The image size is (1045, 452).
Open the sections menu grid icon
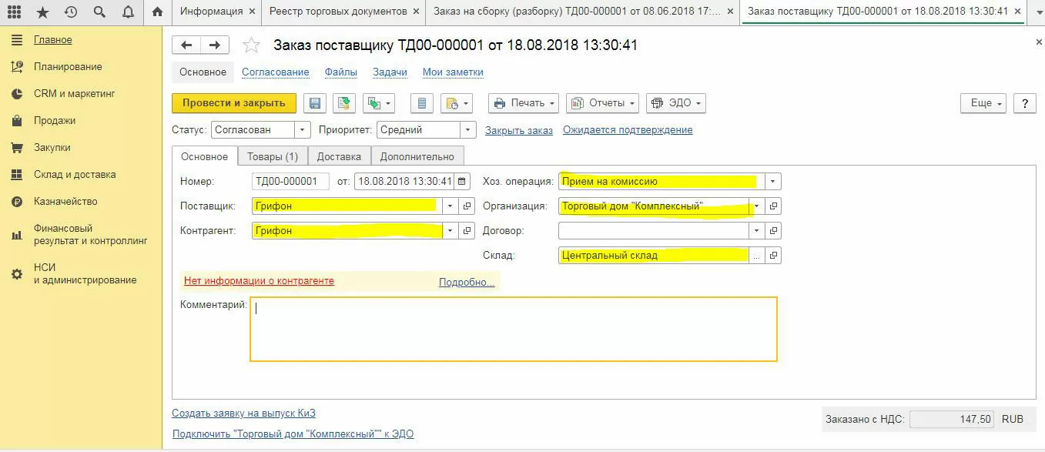(x=14, y=12)
